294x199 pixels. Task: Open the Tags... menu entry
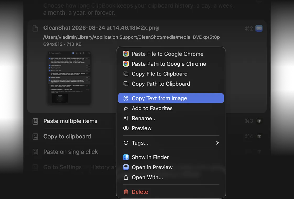171,143
